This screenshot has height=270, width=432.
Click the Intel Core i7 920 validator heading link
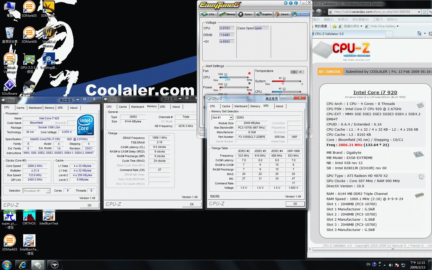[375, 92]
